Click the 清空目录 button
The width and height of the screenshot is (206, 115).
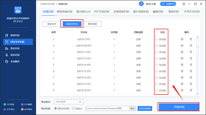92,24
